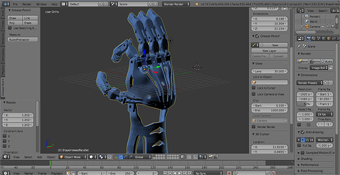340x175 pixels.
Task: Enable the Use Sketching Sessions checkbox
Action: 10,28
